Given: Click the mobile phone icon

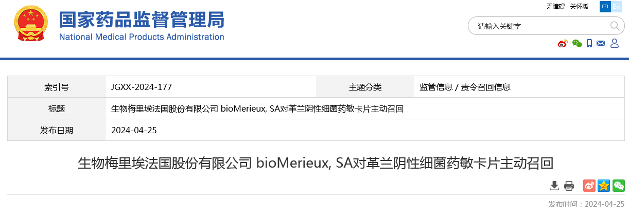Looking at the screenshot, I should [589, 44].
